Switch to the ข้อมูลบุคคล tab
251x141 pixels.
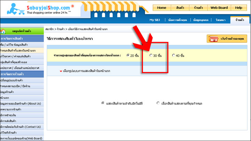[201, 20]
